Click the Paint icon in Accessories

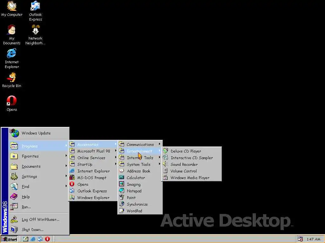point(122,197)
